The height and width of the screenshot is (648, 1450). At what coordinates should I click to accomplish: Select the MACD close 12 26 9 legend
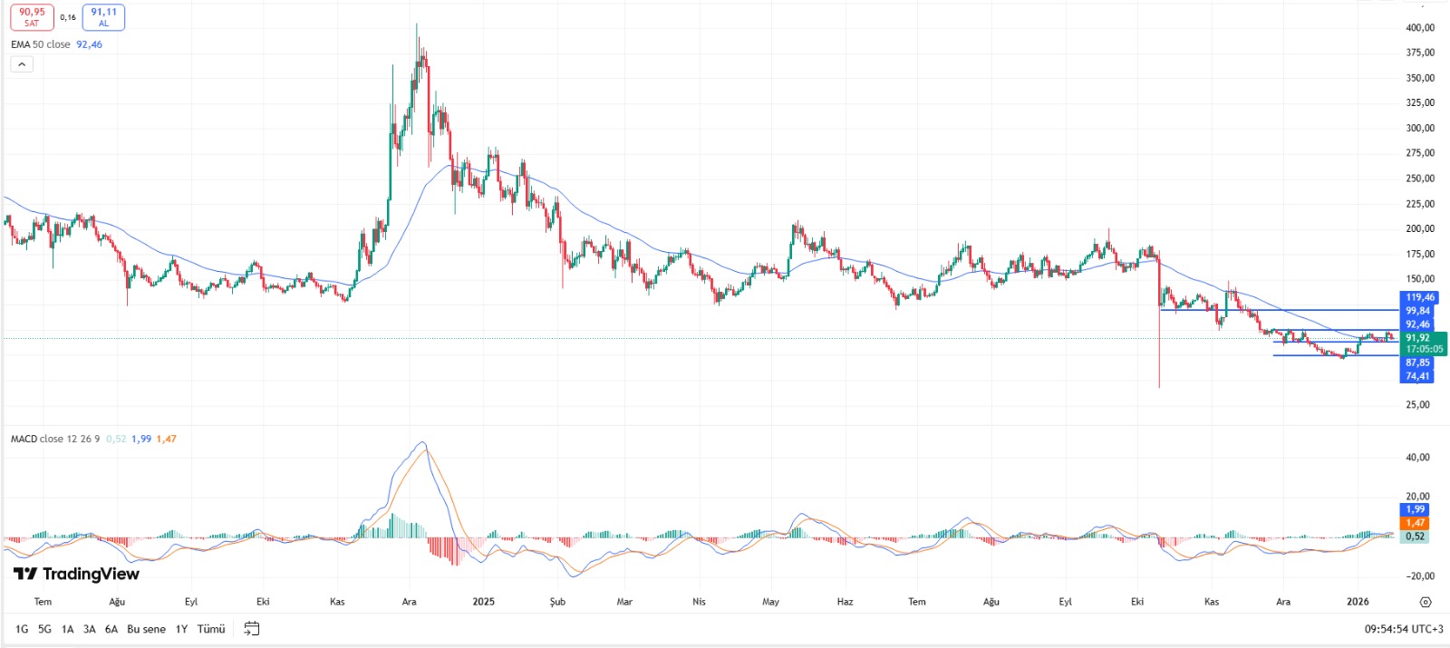pyautogui.click(x=54, y=439)
